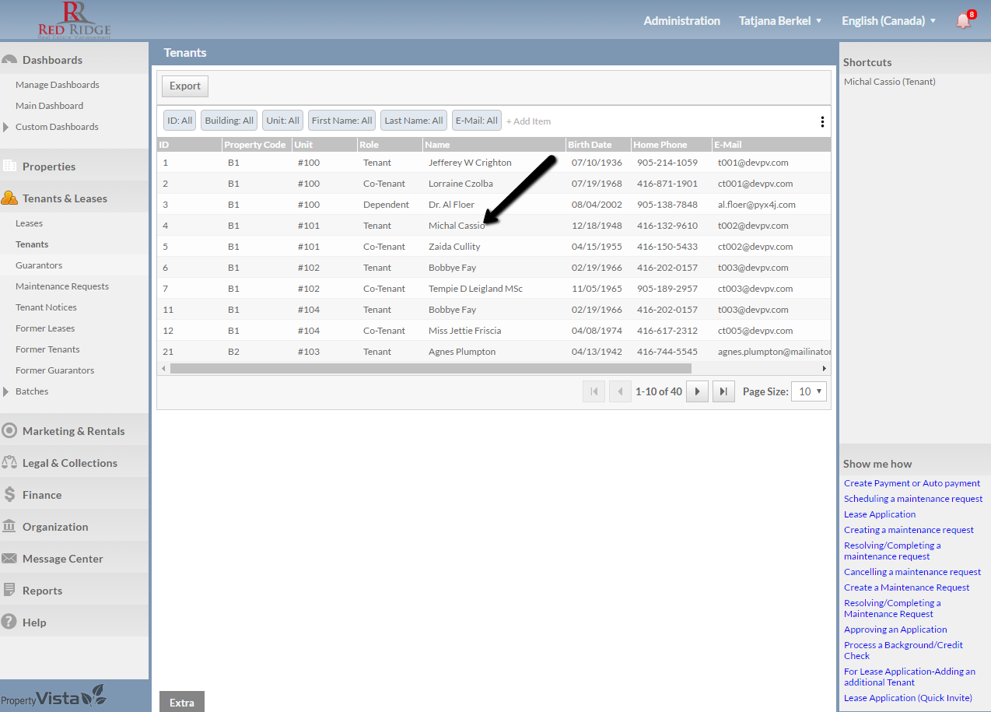Click the Legal & Collections scales icon
Viewport: 991px width, 712px height.
coord(9,463)
